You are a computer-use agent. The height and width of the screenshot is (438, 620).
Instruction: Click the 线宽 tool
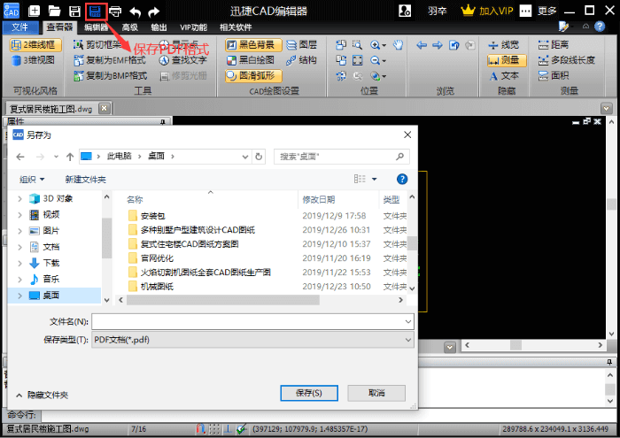[x=503, y=45]
